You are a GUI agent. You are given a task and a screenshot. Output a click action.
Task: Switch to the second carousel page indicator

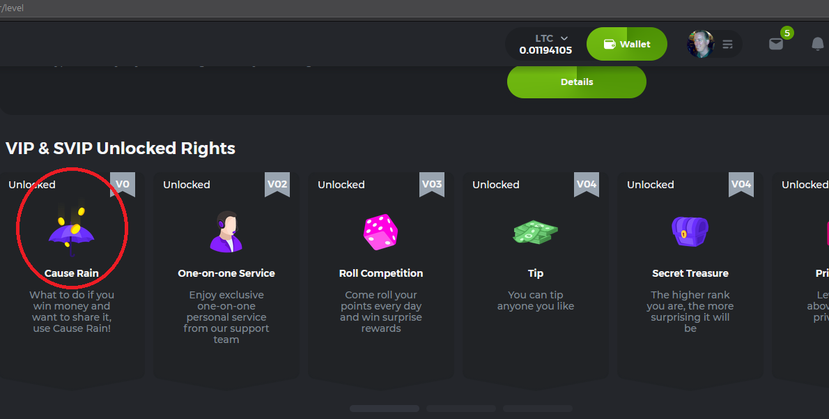coord(460,409)
